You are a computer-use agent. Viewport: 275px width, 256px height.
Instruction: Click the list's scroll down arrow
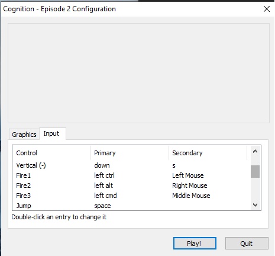255,205
